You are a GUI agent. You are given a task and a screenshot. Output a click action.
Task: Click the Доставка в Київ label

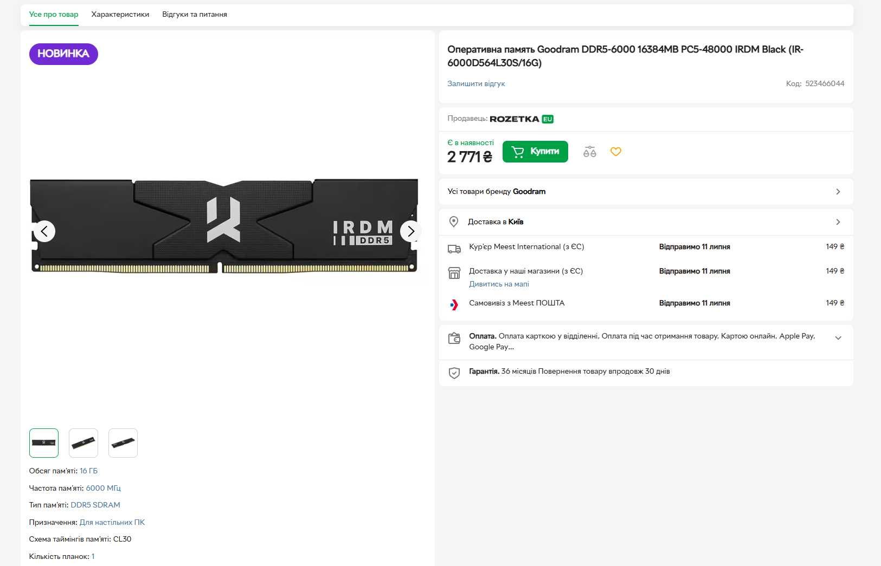pos(496,222)
